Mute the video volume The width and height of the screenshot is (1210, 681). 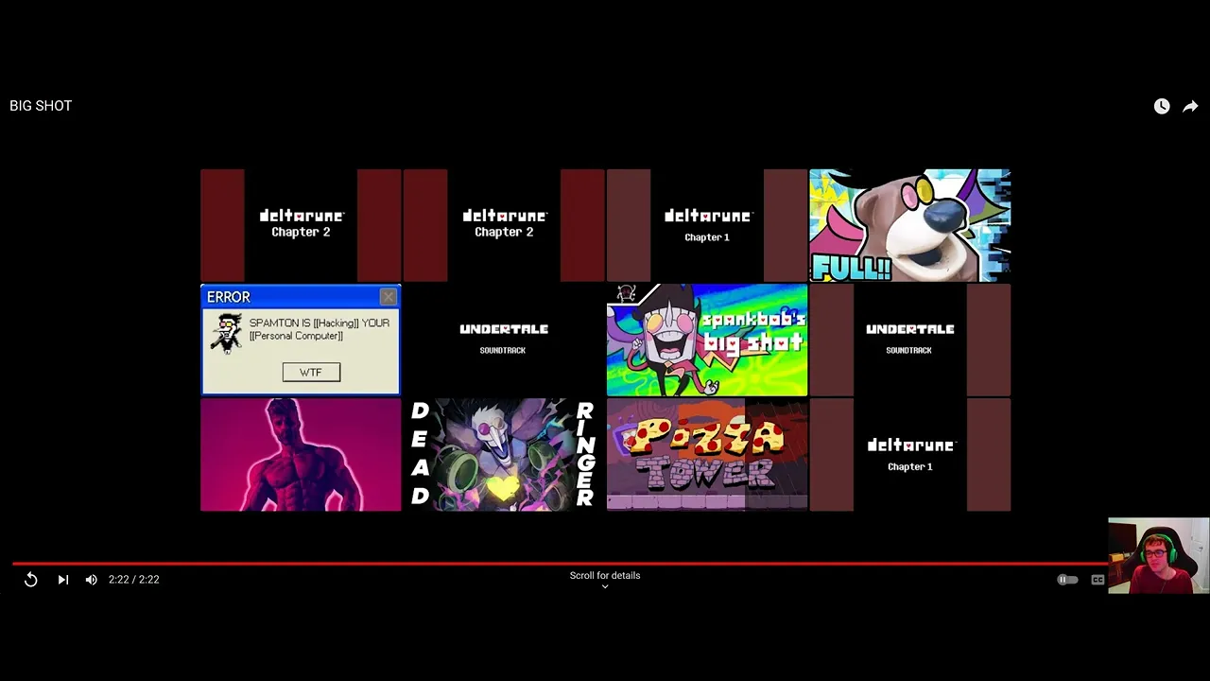92,580
